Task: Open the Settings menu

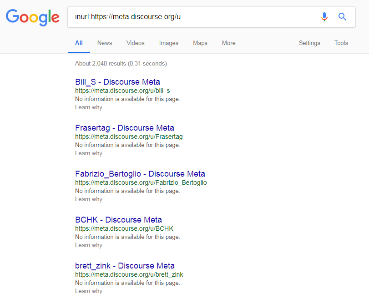Action: (x=309, y=43)
